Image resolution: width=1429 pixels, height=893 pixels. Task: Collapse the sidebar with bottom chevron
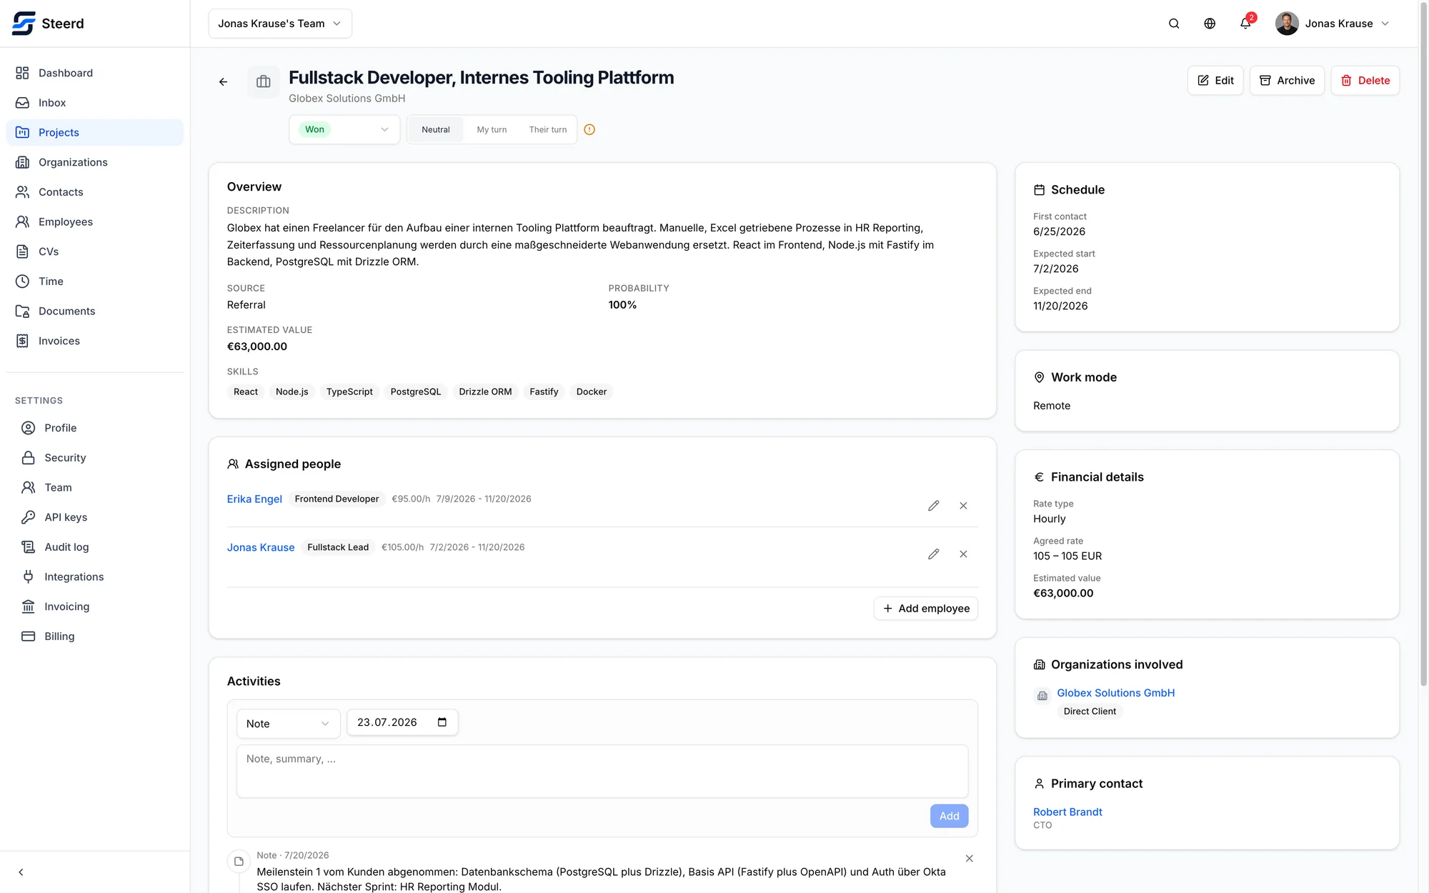(x=21, y=872)
